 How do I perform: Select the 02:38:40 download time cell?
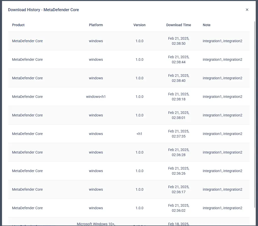pyautogui.click(x=179, y=78)
